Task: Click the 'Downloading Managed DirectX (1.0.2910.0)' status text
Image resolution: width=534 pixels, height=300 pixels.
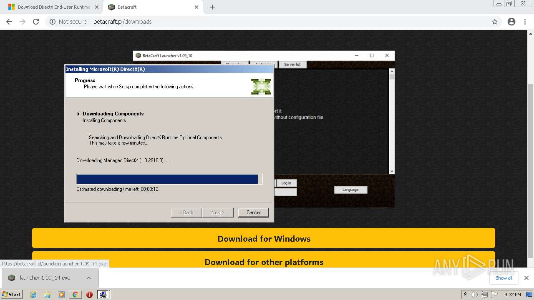Action: point(122,160)
